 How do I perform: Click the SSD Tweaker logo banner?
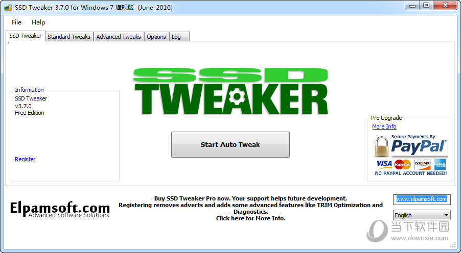tap(230, 91)
